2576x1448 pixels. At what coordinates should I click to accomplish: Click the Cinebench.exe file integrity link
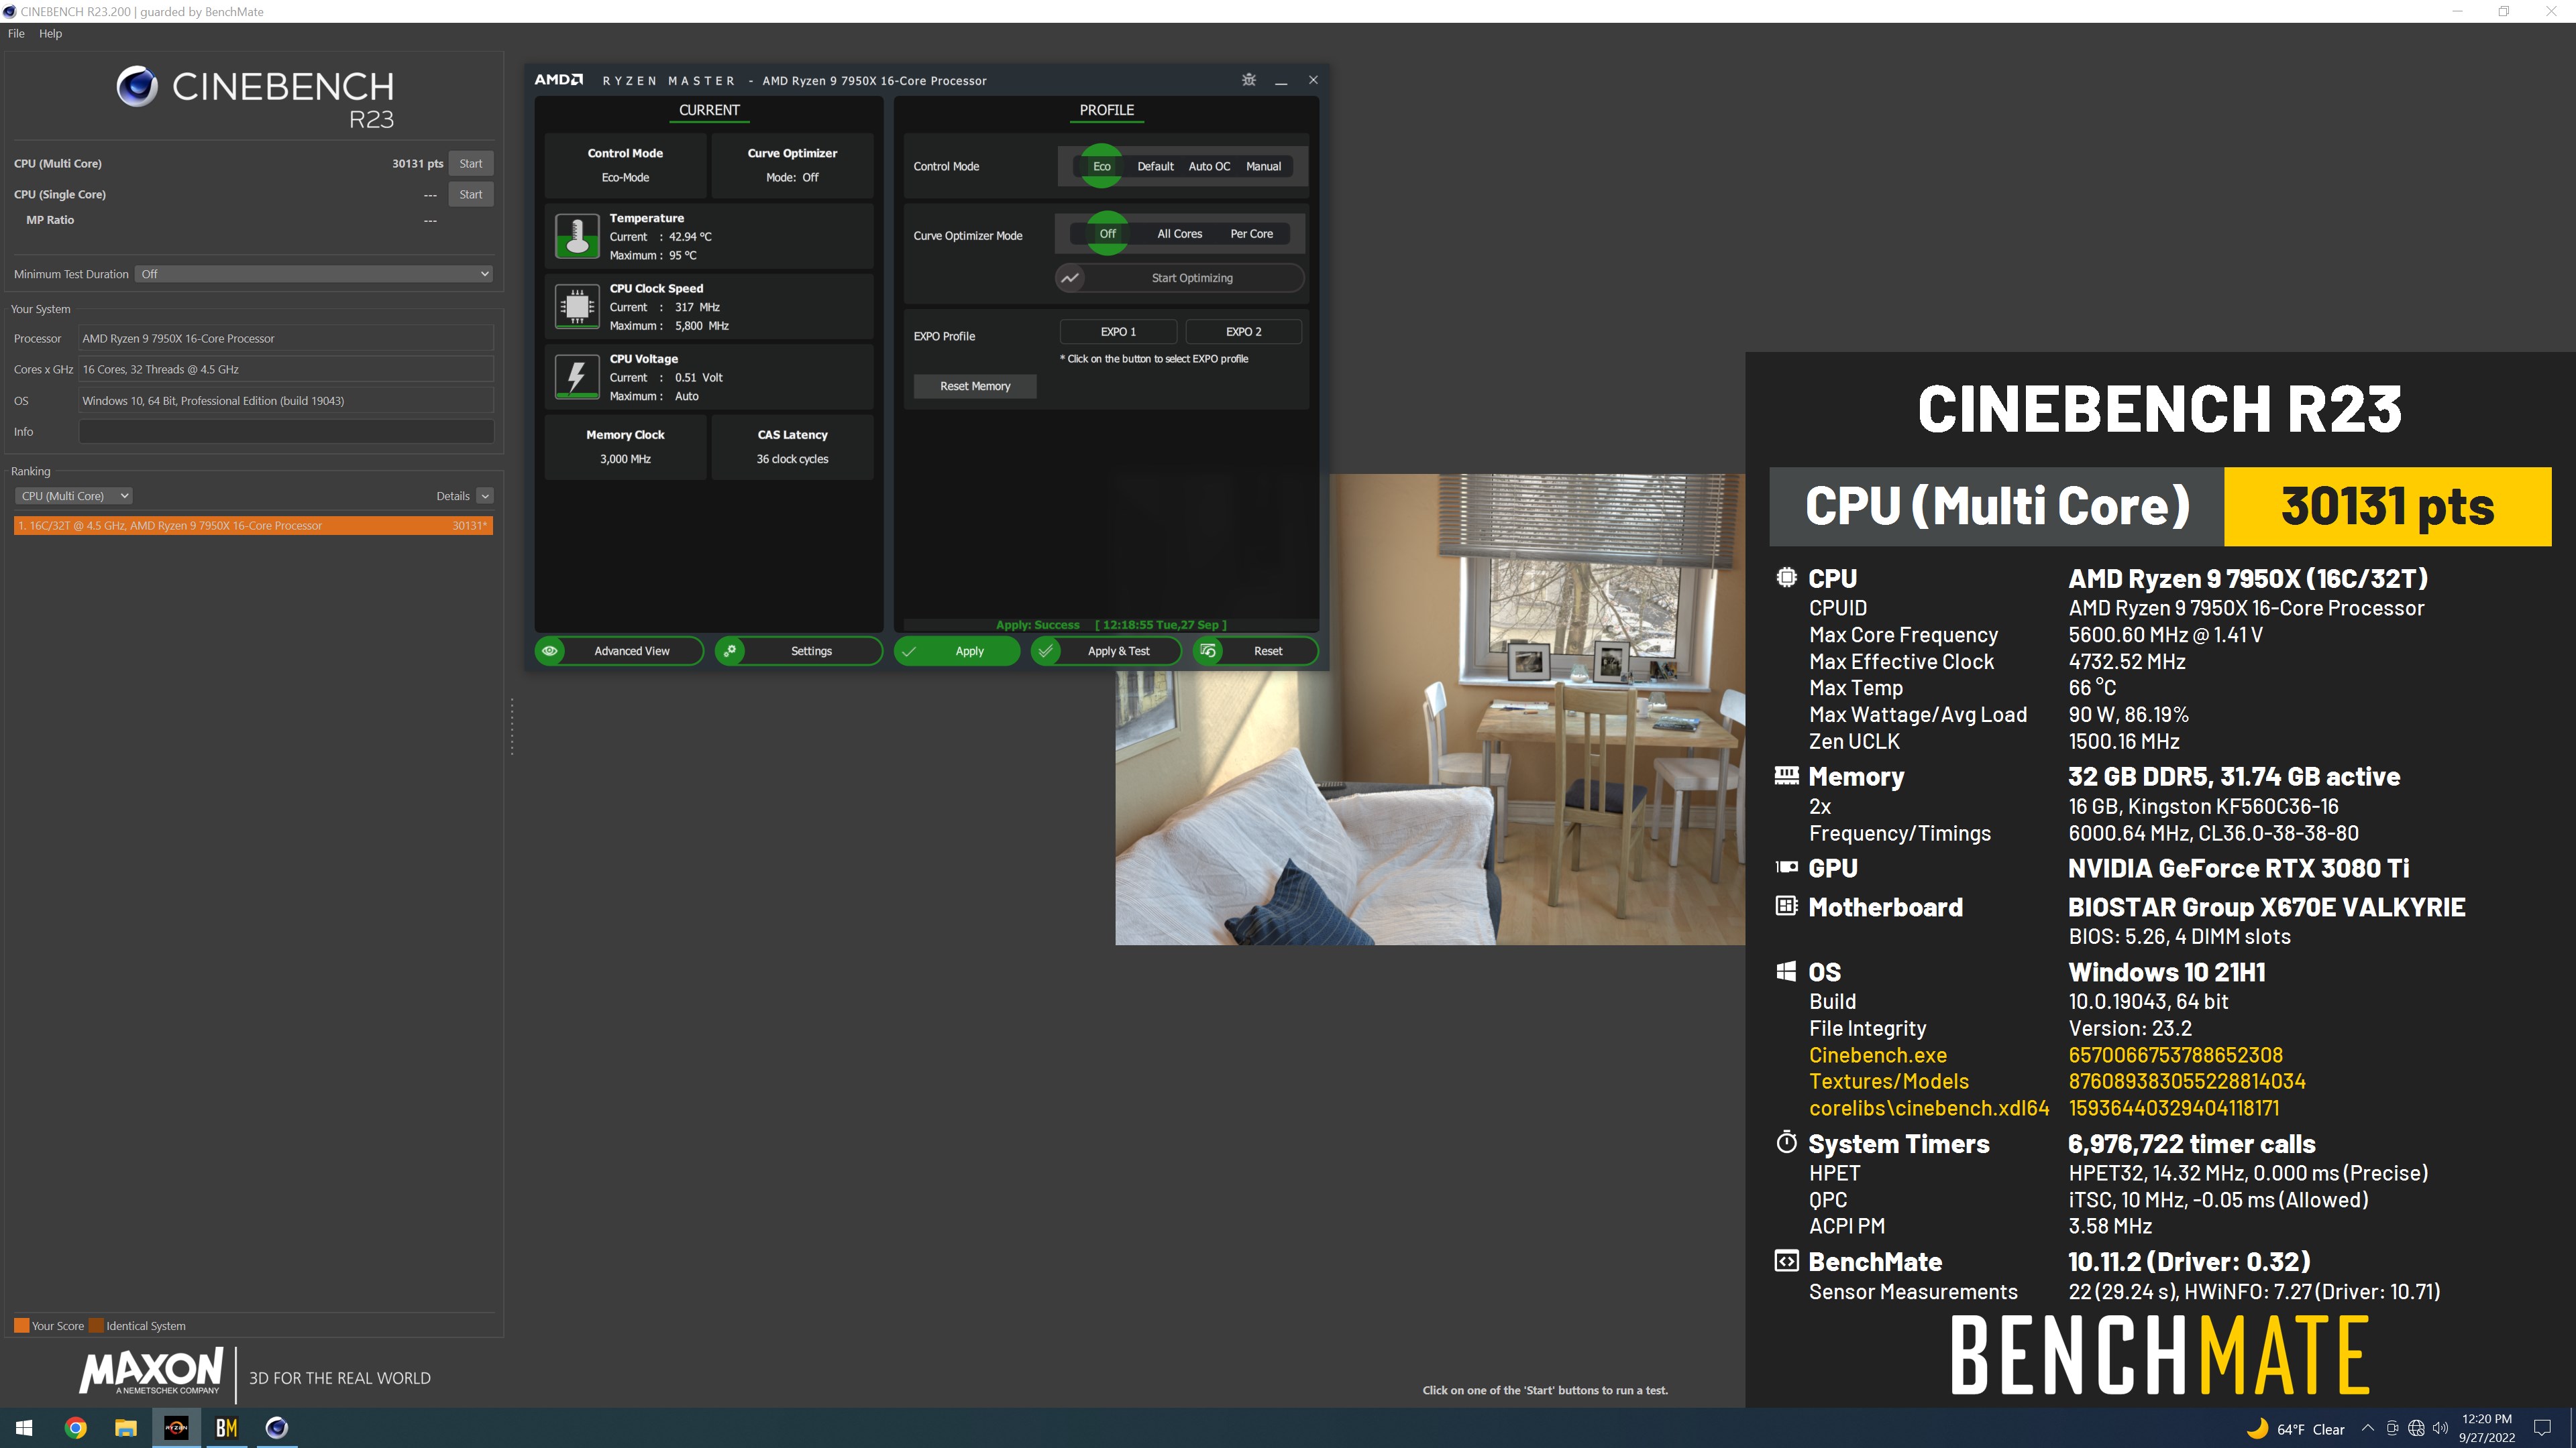(1877, 1055)
